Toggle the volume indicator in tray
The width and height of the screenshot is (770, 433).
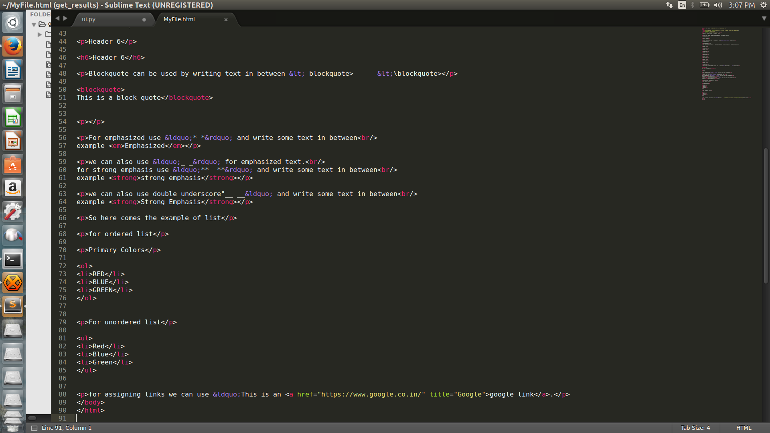pos(718,5)
